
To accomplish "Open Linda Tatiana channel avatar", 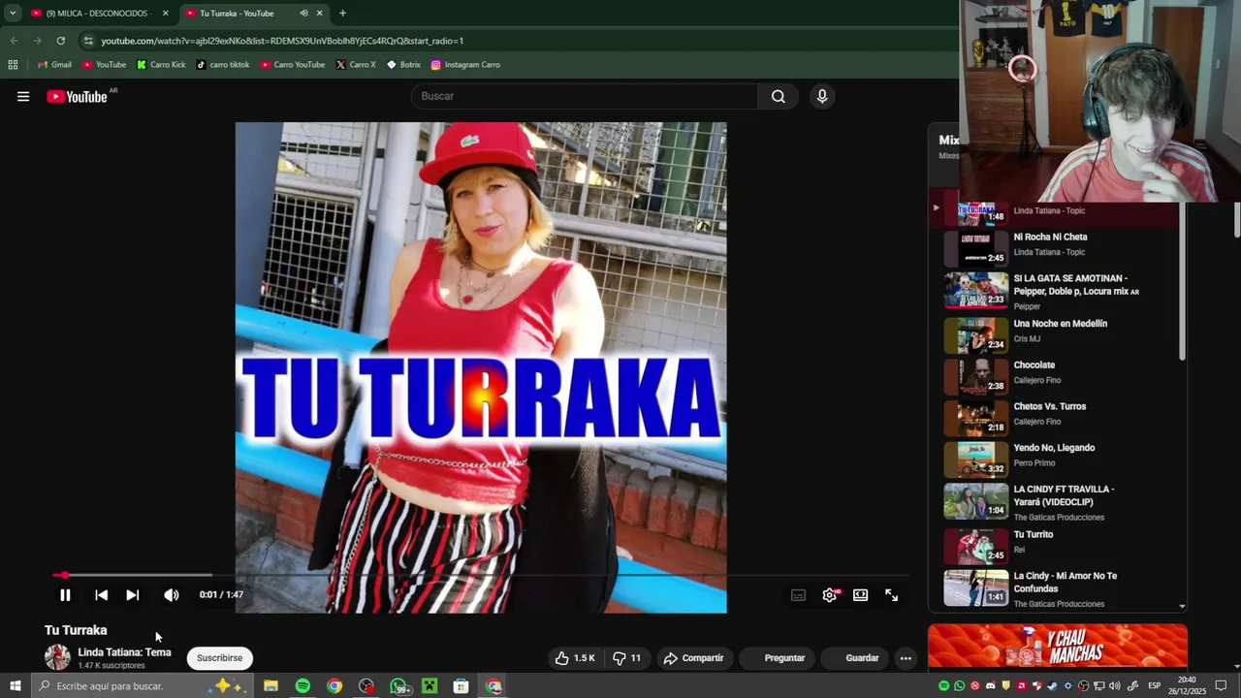I will click(x=57, y=657).
